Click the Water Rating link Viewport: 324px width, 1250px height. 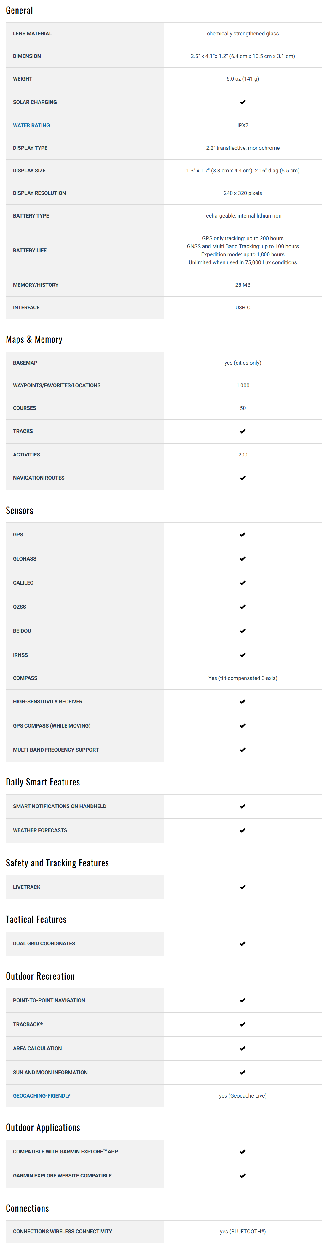[x=31, y=125]
